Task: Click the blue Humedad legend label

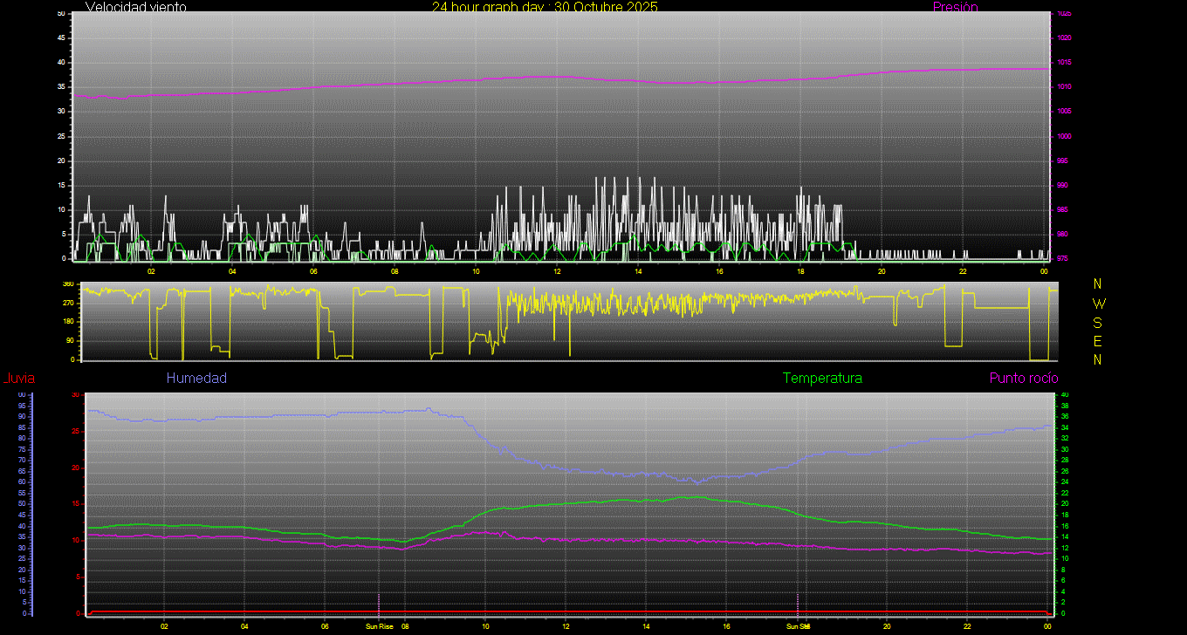Action: click(x=196, y=379)
